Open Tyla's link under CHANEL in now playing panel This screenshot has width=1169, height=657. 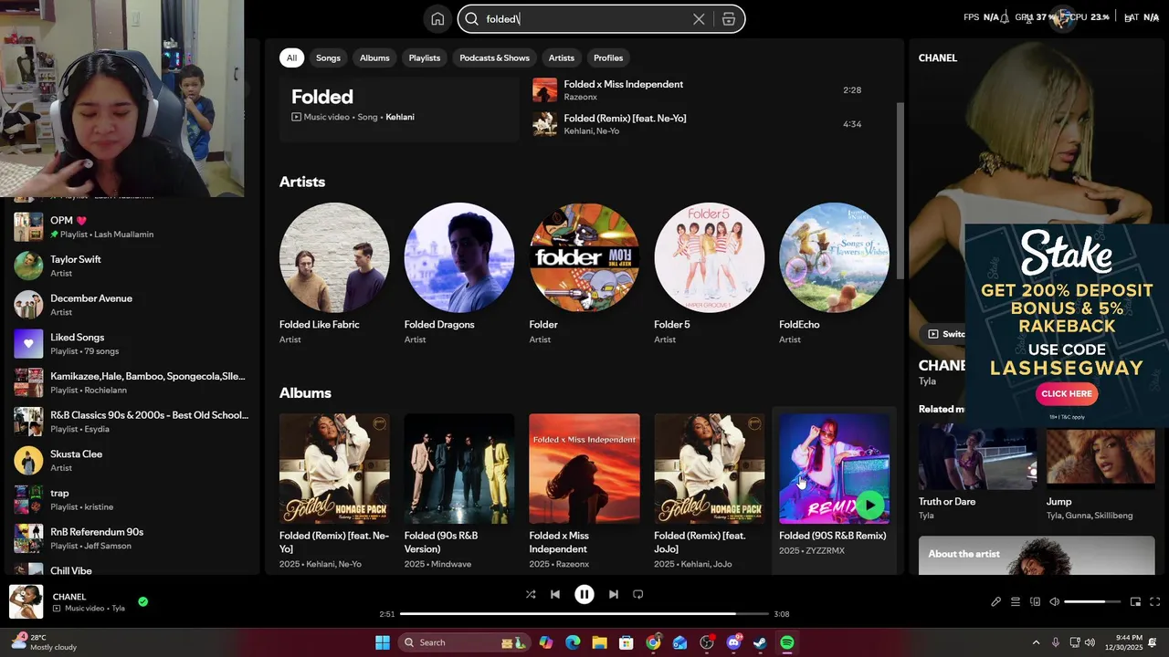coord(927,381)
